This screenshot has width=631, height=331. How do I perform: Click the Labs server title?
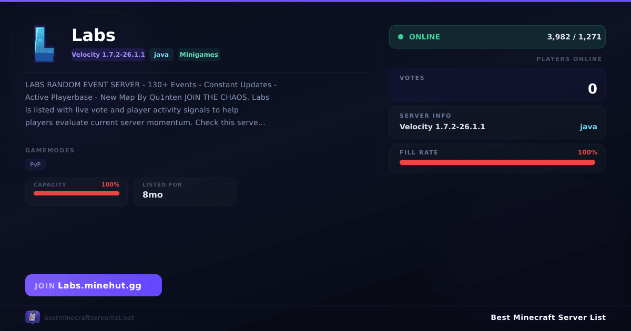click(94, 35)
